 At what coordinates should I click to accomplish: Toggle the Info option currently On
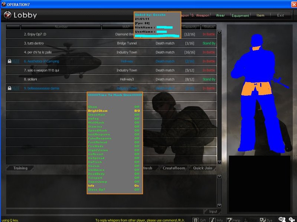(114, 186)
